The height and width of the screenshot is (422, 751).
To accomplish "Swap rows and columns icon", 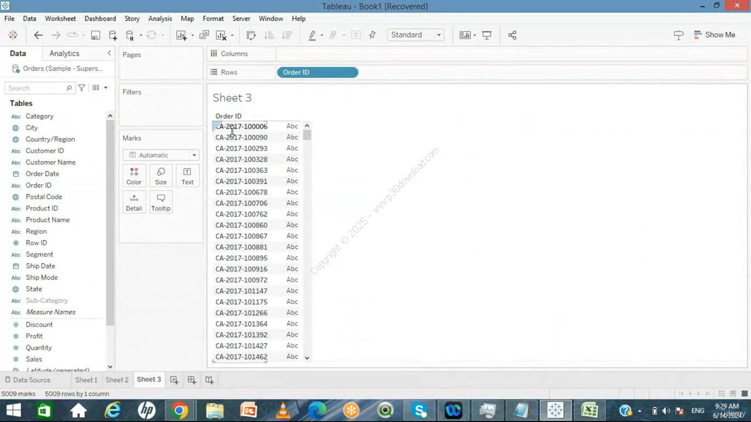I will coord(251,35).
